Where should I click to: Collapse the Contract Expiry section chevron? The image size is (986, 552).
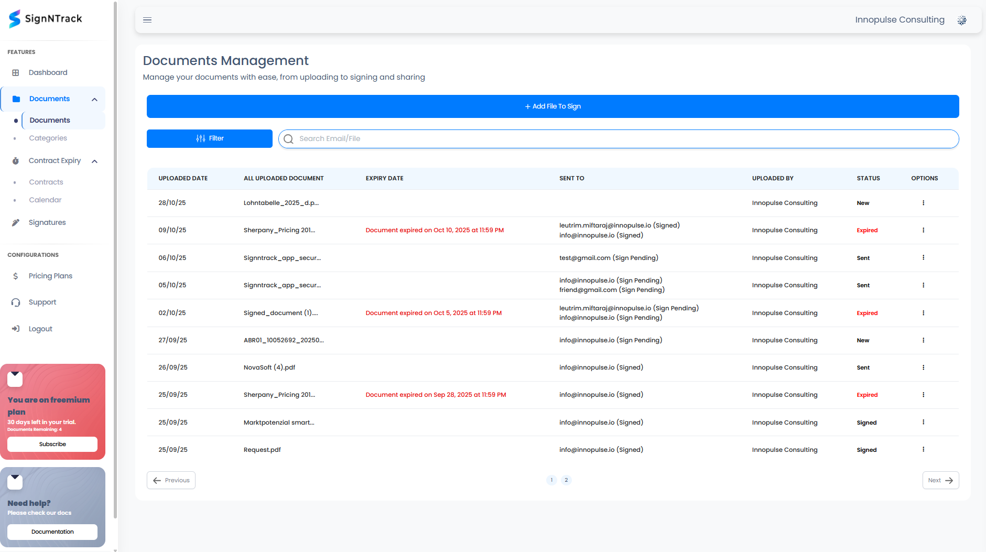pyautogui.click(x=94, y=161)
